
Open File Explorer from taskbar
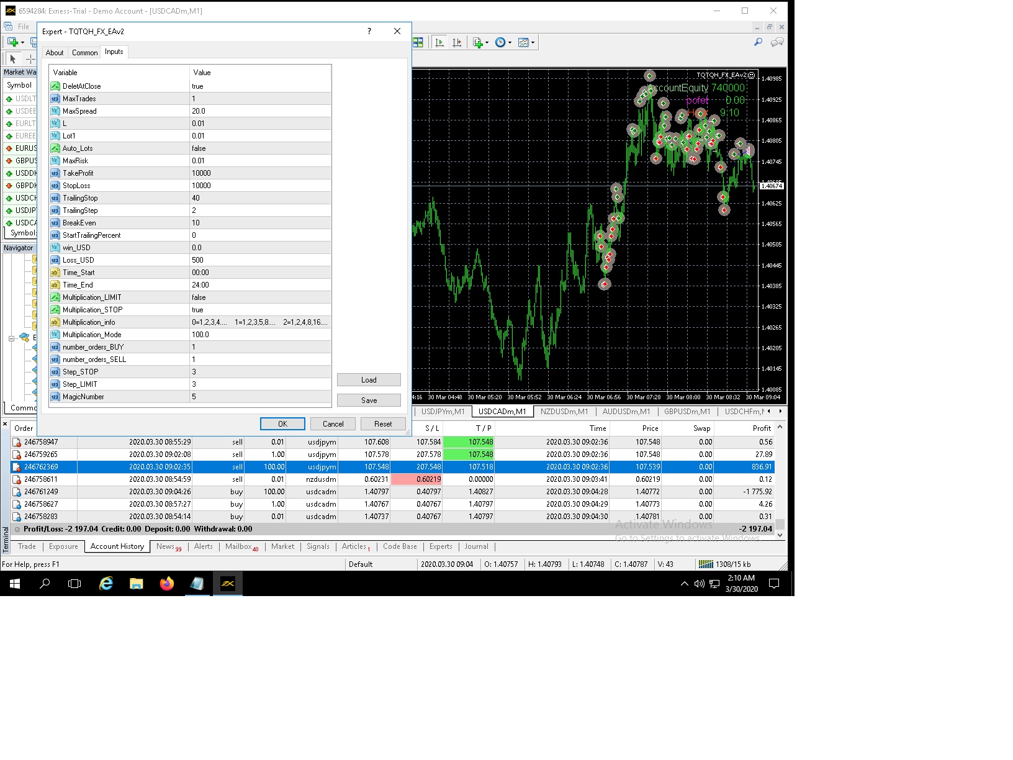pyautogui.click(x=137, y=584)
